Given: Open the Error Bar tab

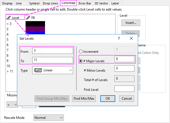Looking at the screenshot, I should (x=85, y=3).
